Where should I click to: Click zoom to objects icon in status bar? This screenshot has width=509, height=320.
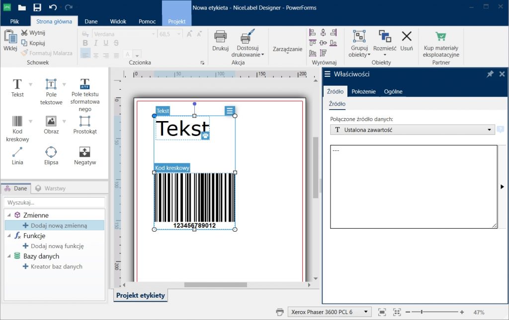(x=397, y=312)
